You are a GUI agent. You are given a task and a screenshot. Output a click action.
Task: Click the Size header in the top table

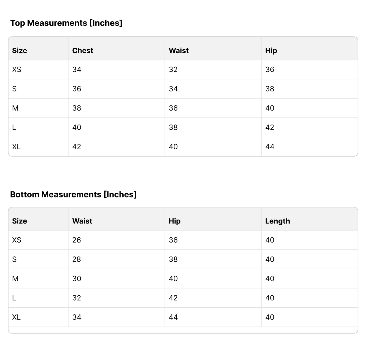click(x=20, y=51)
